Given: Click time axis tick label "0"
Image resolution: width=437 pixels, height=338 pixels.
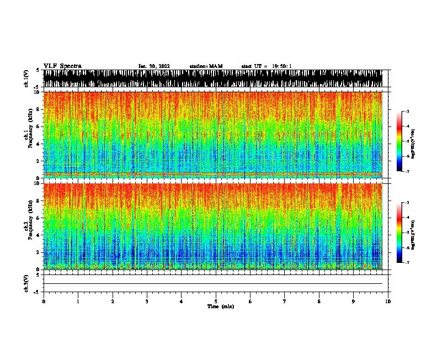Looking at the screenshot, I should (44, 302).
